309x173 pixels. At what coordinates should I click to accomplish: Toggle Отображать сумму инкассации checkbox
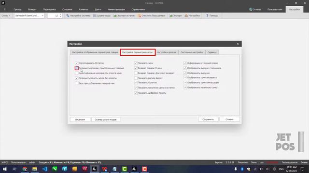(x=185, y=83)
